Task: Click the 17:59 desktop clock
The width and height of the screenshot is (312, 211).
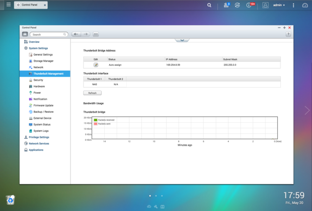Action: [294, 195]
